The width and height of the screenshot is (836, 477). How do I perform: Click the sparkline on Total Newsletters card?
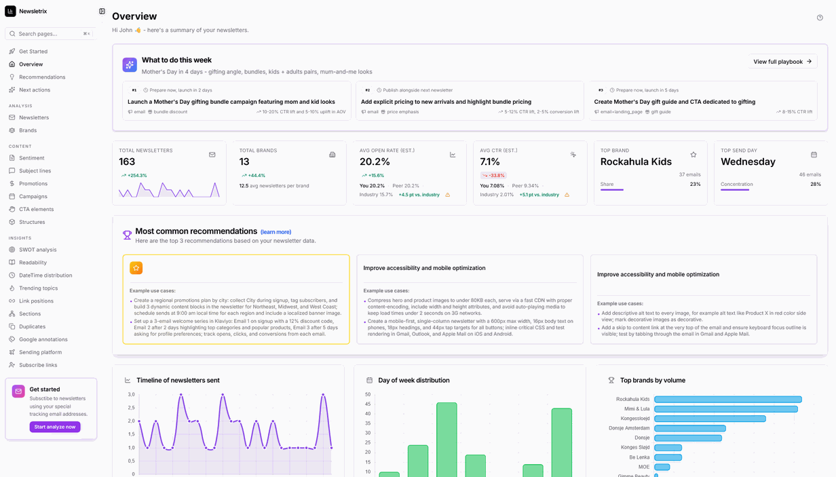click(x=169, y=189)
